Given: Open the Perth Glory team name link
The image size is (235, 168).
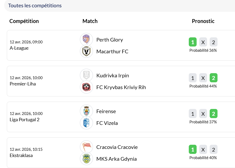Looking at the screenshot, I should [x=110, y=40].
